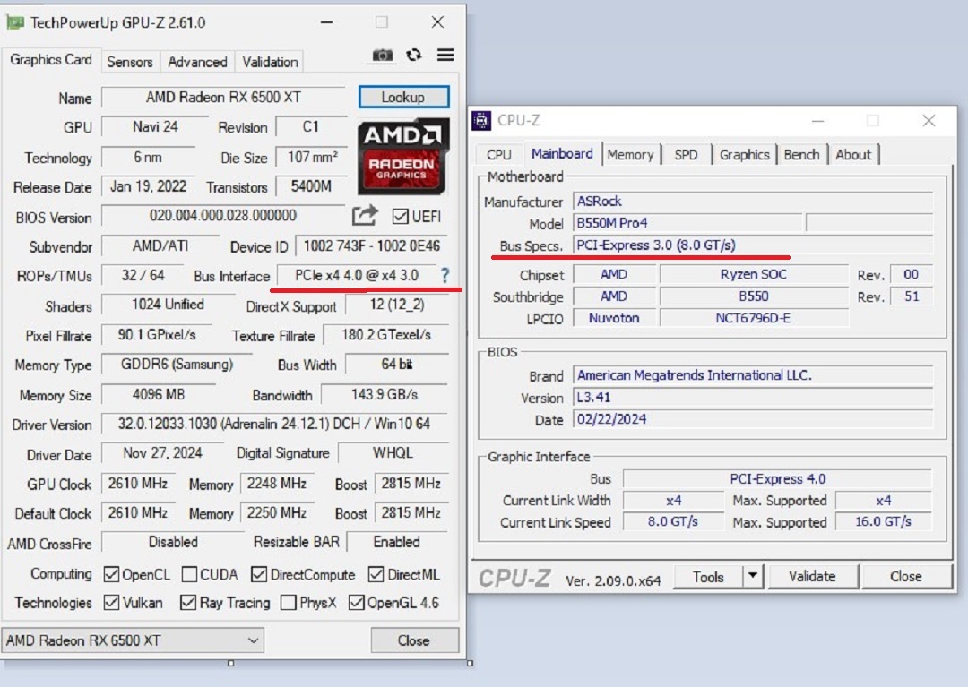968x687 pixels.
Task: Toggle the PhysX checkbox
Action: (289, 603)
